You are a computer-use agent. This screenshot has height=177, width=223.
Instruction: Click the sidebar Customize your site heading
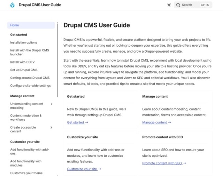click(x=25, y=142)
